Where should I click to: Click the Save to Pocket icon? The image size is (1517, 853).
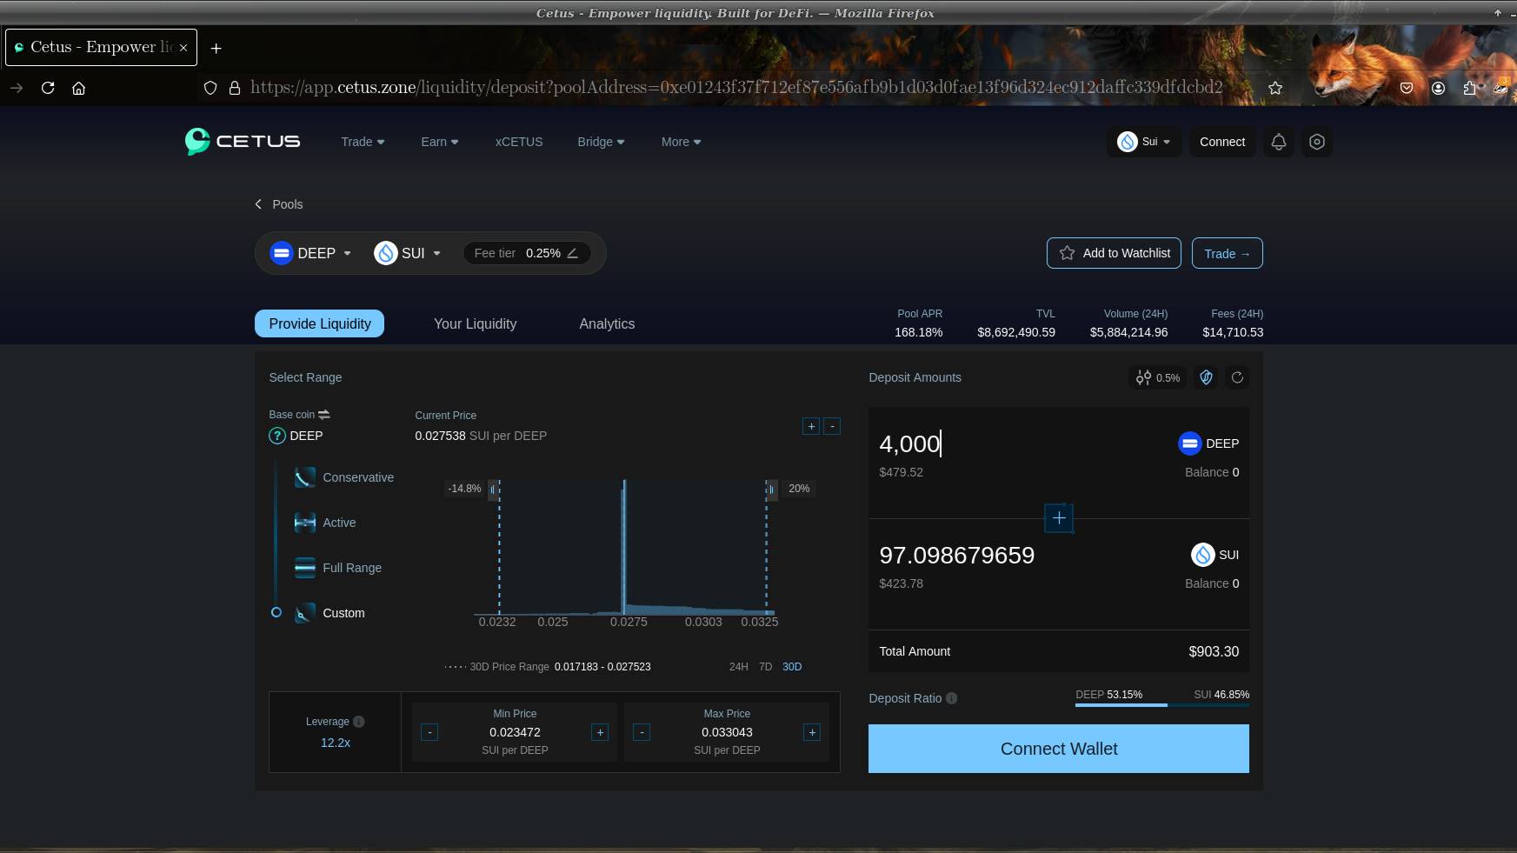click(x=1407, y=88)
